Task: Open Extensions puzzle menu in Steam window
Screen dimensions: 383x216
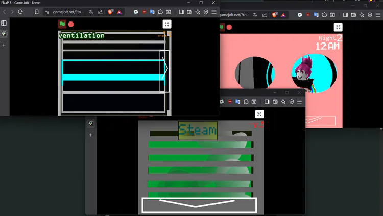Action: coord(246,102)
